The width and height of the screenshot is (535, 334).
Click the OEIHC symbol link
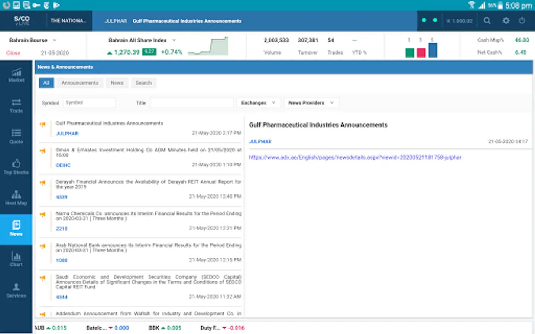point(63,165)
